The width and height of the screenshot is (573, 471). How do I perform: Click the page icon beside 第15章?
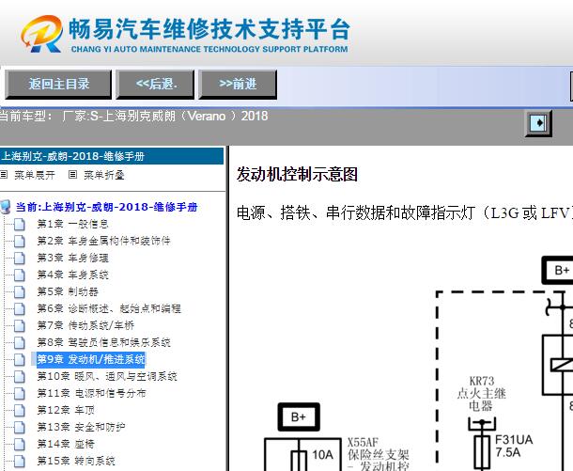click(x=20, y=461)
